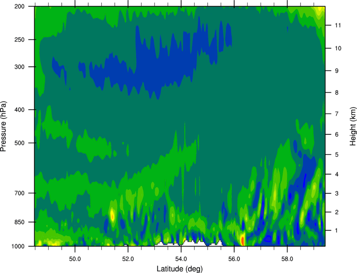Pick the 7 km height label
The height and width of the screenshot is (273, 357).
point(337,114)
